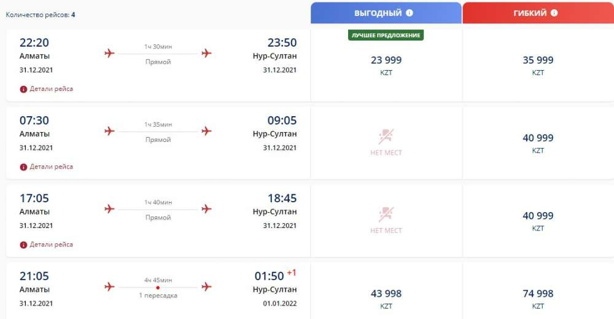Select the ГИБКИЙ fare tab
614x319 pixels.
(x=538, y=13)
